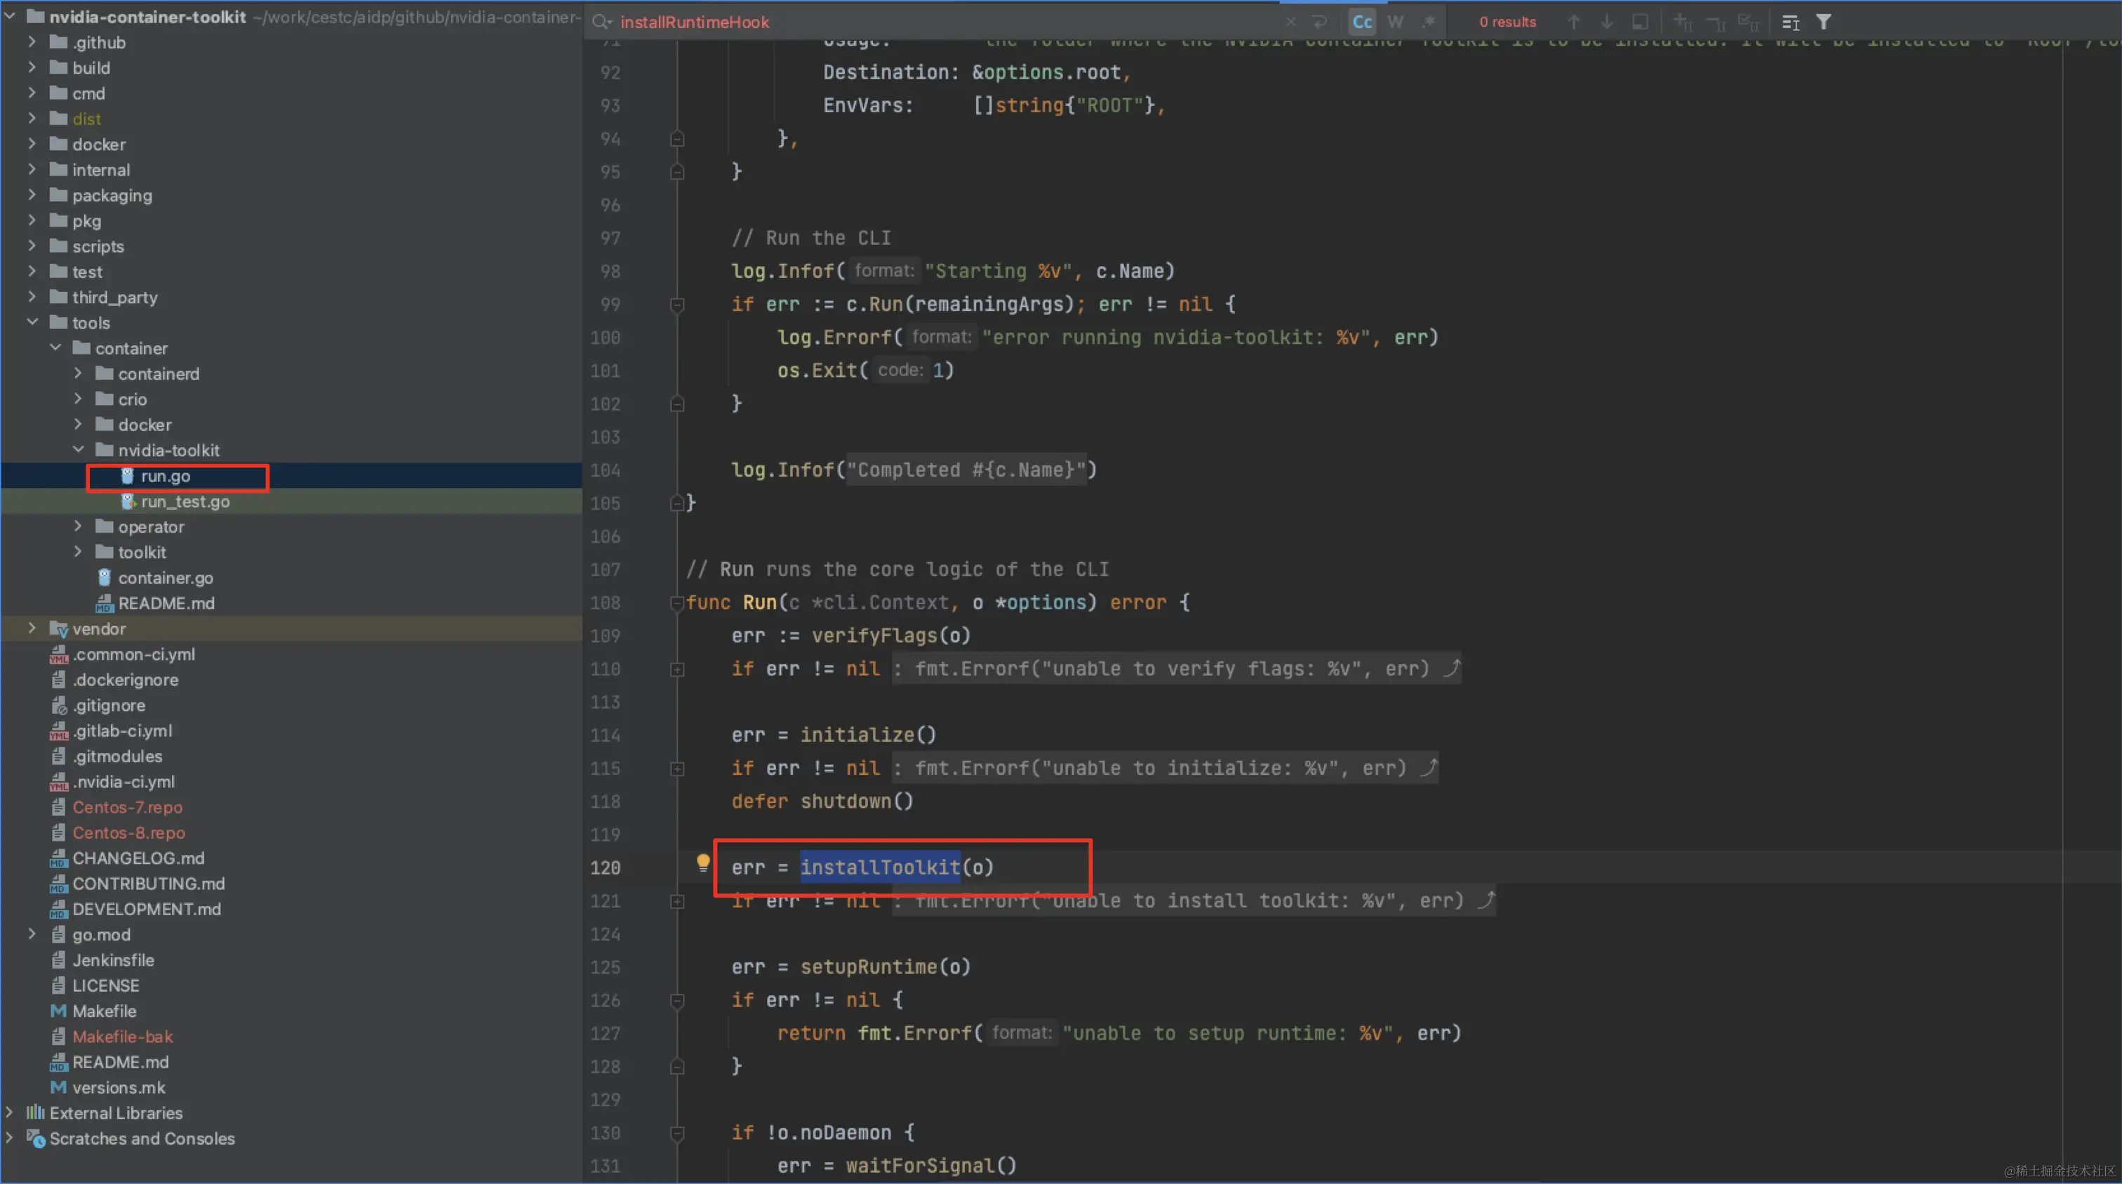This screenshot has height=1184, width=2122.
Task: Click the search filter funnel icon
Action: (1824, 22)
